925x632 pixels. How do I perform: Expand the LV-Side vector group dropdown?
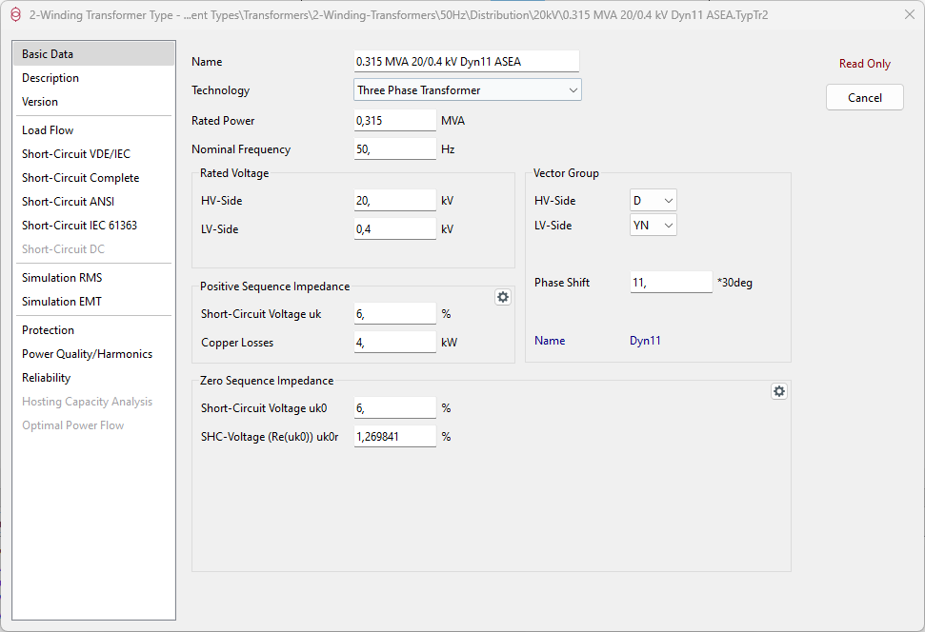(654, 226)
